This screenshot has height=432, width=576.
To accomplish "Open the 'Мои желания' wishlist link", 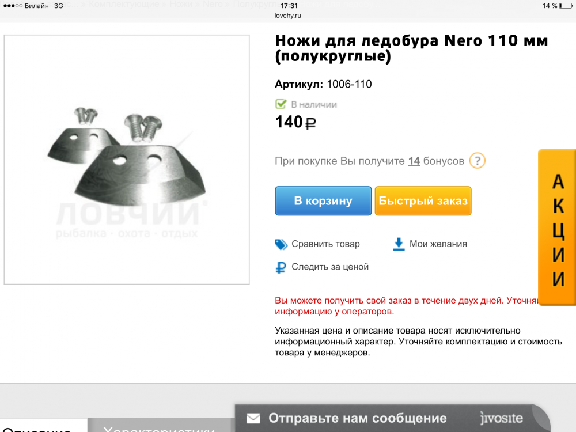I will click(438, 244).
